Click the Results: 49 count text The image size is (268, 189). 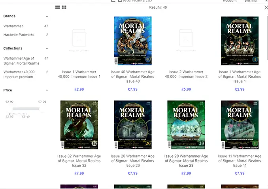tap(158, 8)
